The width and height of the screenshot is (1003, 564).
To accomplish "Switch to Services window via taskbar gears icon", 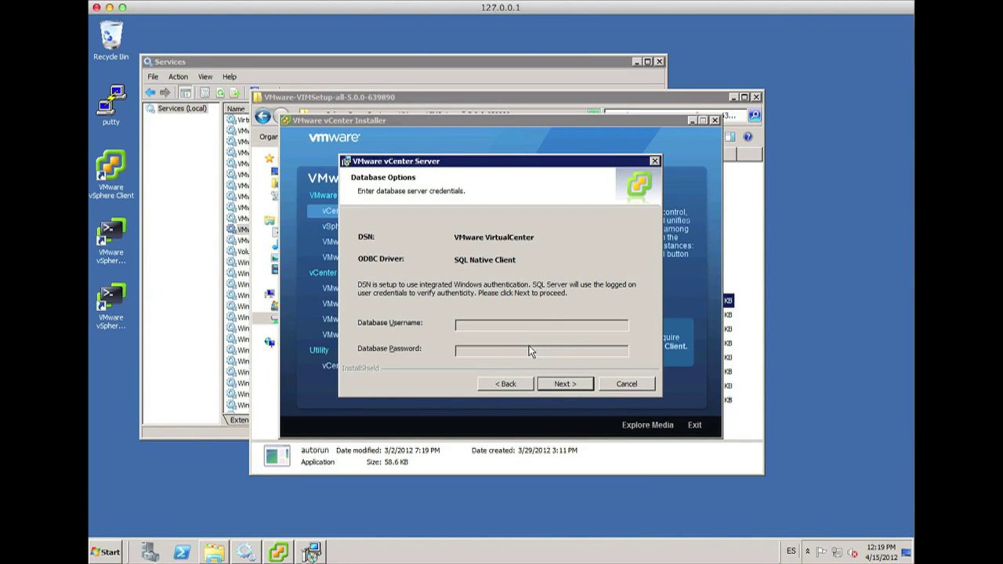I will tap(246, 552).
